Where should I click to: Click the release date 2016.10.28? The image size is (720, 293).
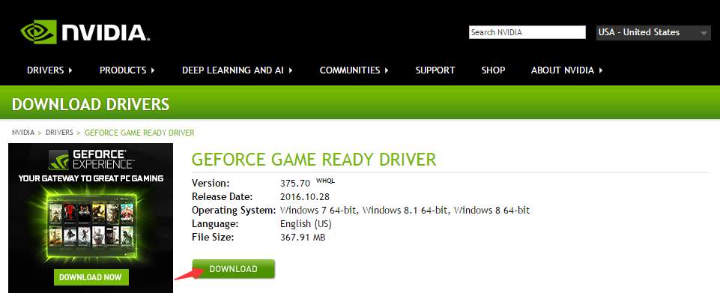[x=305, y=196]
